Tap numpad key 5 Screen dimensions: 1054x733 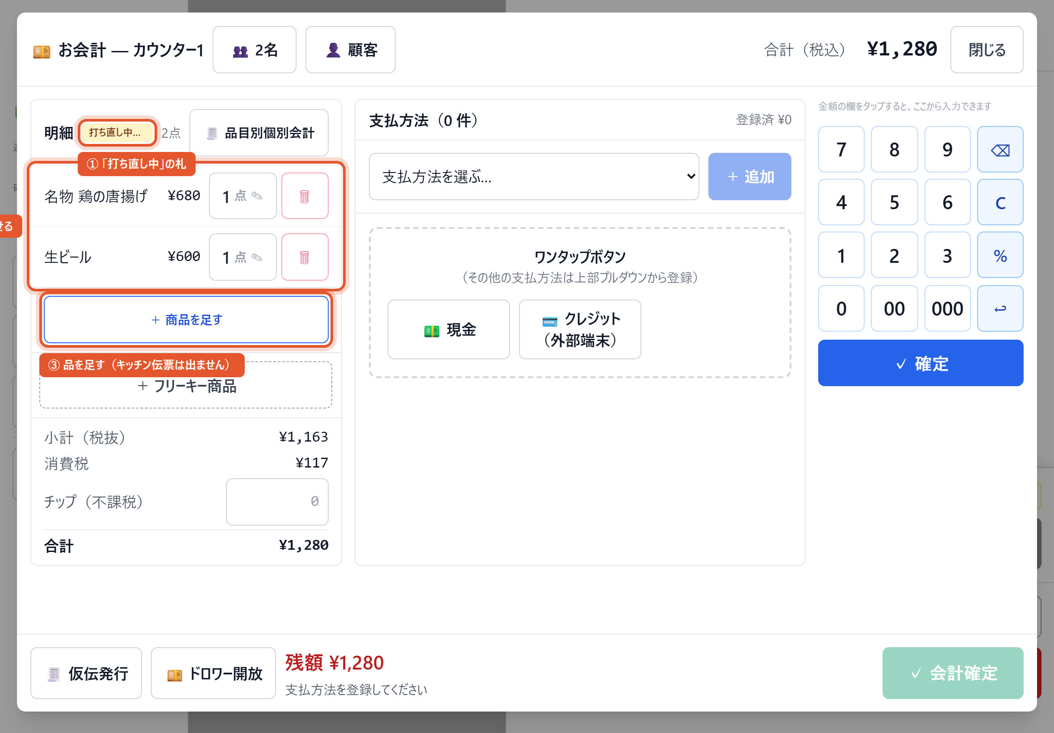pos(894,202)
